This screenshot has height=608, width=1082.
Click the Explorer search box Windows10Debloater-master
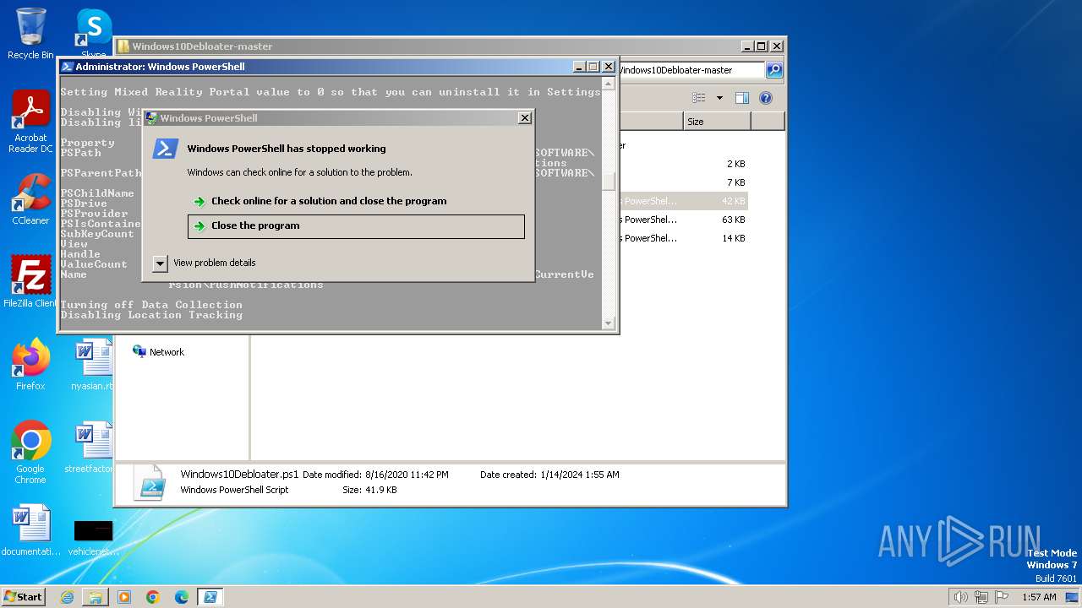[691, 70]
